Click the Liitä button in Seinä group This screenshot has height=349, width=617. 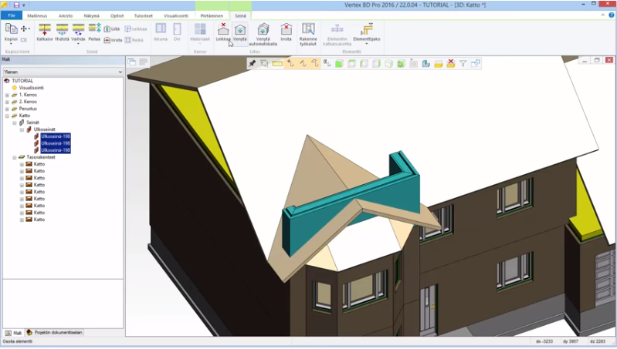click(x=111, y=29)
